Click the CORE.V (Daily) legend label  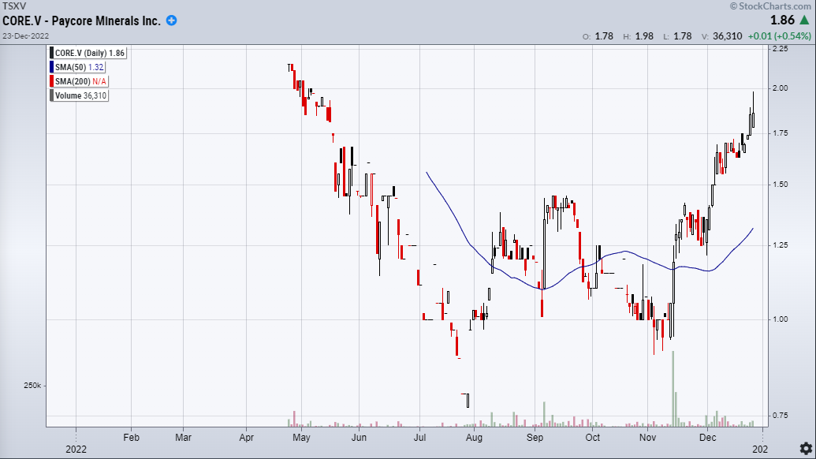pyautogui.click(x=90, y=53)
